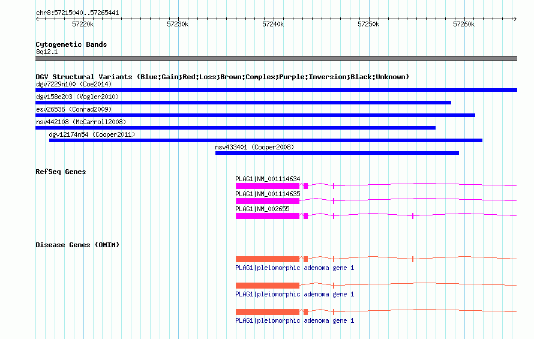
Task: Open third PLAG1 pleiomorphic adenoma gene 1 link
Action: [x=295, y=320]
